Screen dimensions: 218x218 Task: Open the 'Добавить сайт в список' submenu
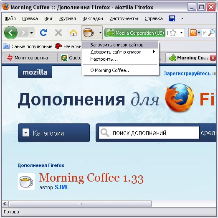120,52
